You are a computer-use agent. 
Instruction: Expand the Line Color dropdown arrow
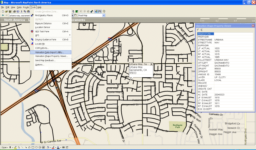55,148
